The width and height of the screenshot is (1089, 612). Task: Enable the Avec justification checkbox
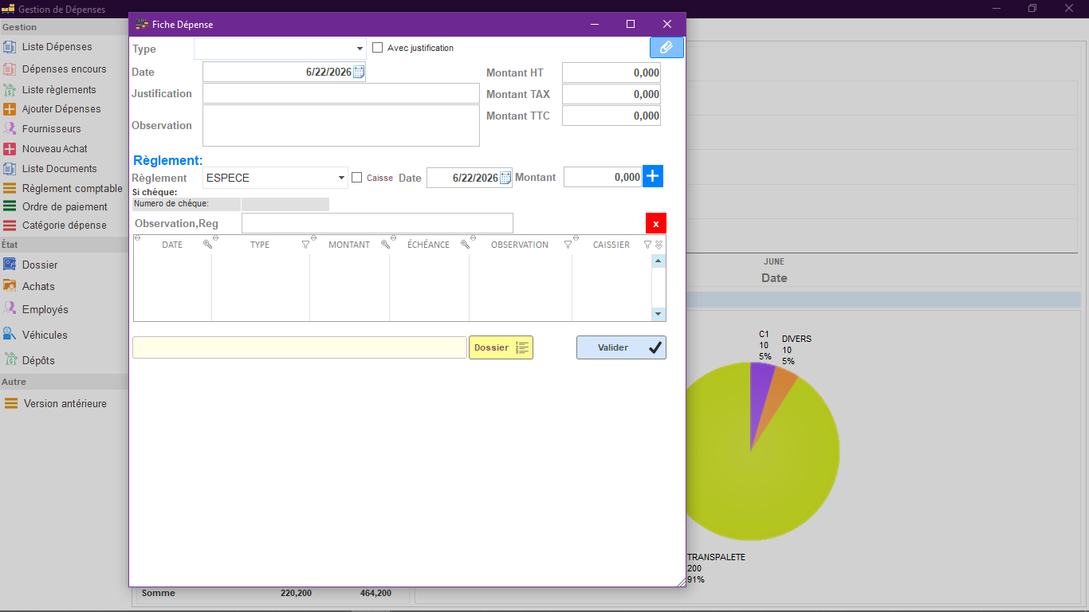tap(378, 48)
